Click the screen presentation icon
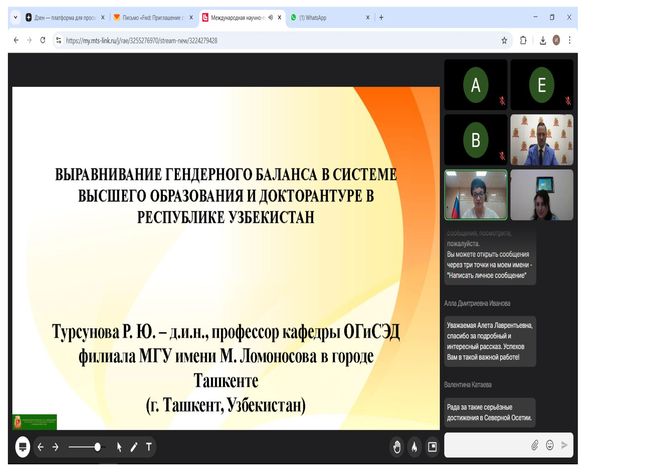Image resolution: width=659 pixels, height=466 pixels. click(x=23, y=447)
